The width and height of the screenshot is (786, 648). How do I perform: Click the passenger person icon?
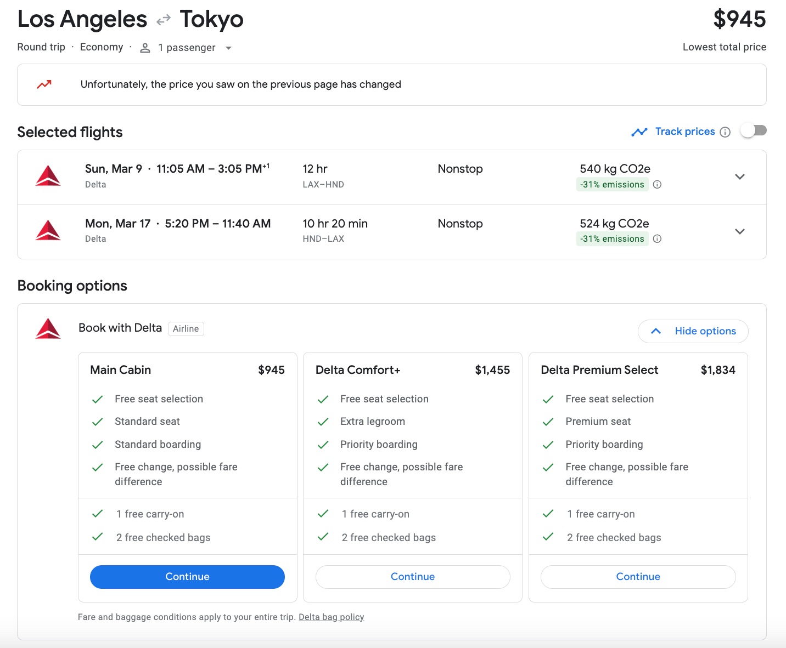pyautogui.click(x=144, y=48)
